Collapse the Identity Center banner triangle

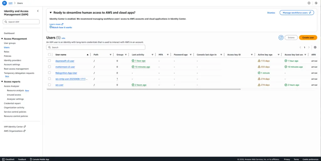(51, 13)
